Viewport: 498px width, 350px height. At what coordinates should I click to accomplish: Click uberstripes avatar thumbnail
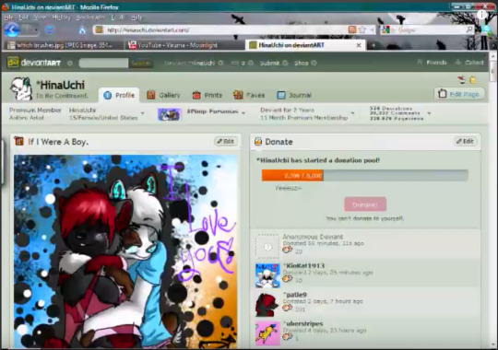pyautogui.click(x=267, y=333)
